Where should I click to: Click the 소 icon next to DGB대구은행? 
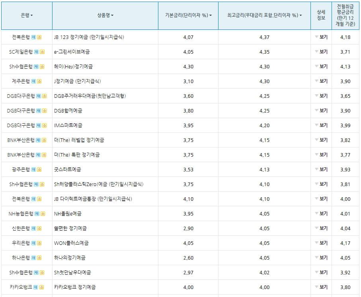coord(45,95)
